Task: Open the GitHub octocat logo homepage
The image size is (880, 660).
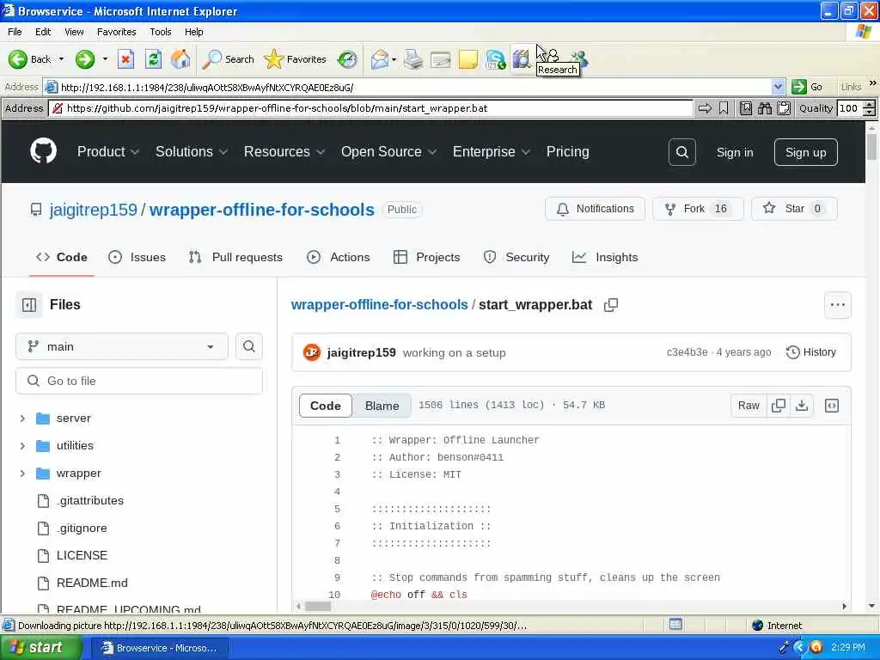Action: click(43, 151)
